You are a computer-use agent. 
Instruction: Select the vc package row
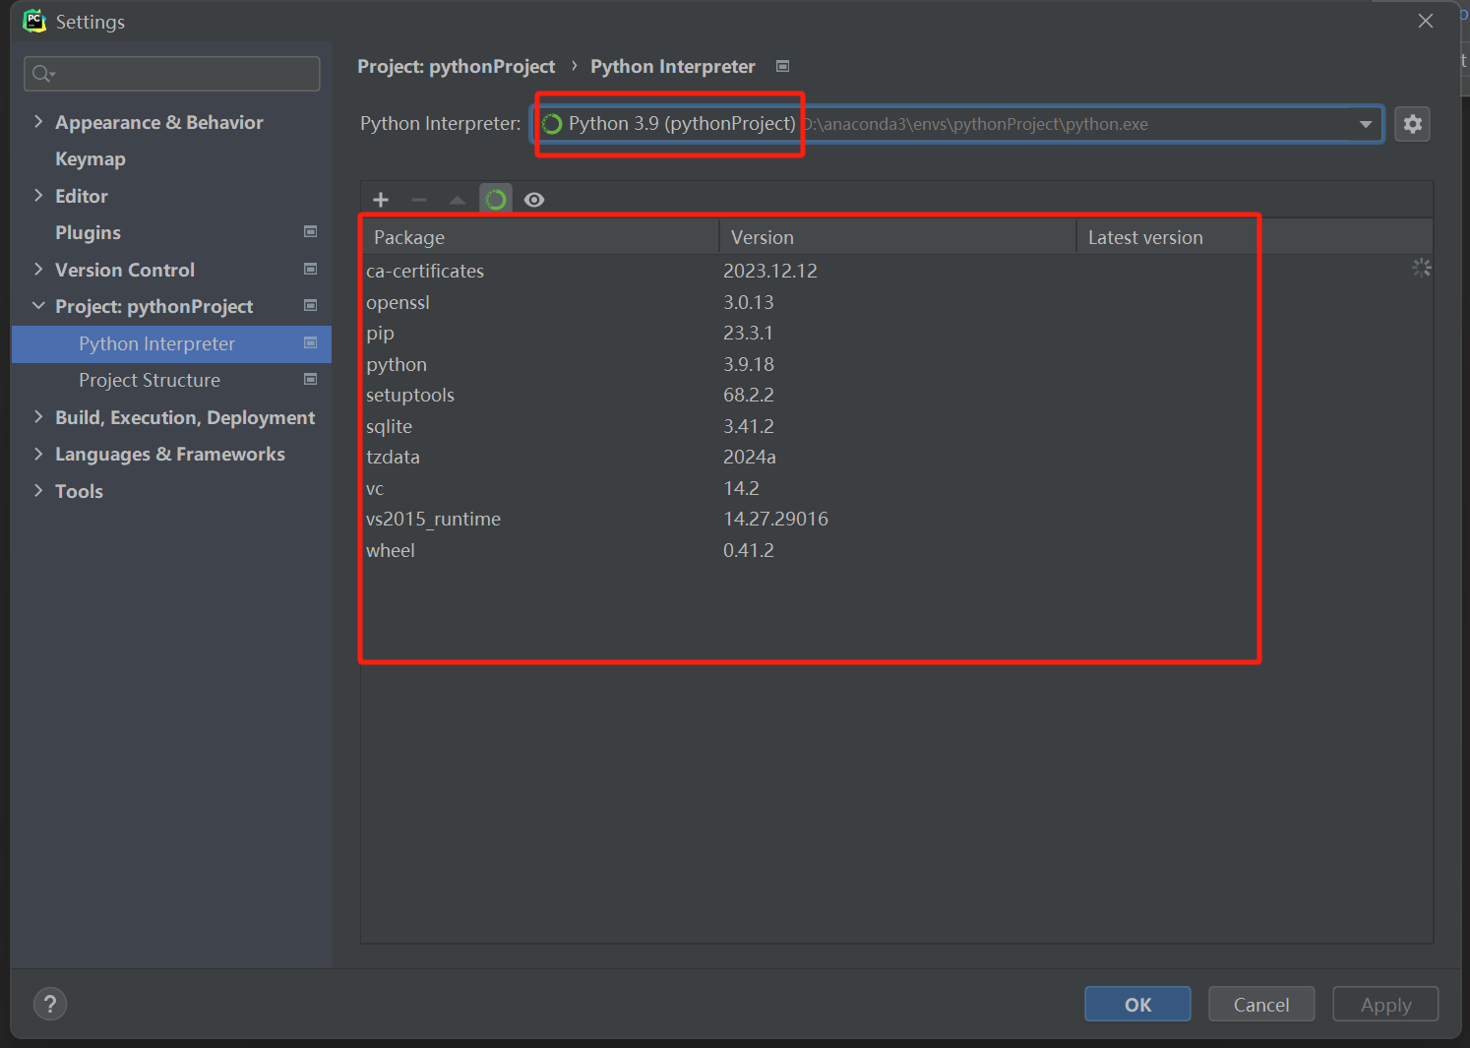(896, 488)
